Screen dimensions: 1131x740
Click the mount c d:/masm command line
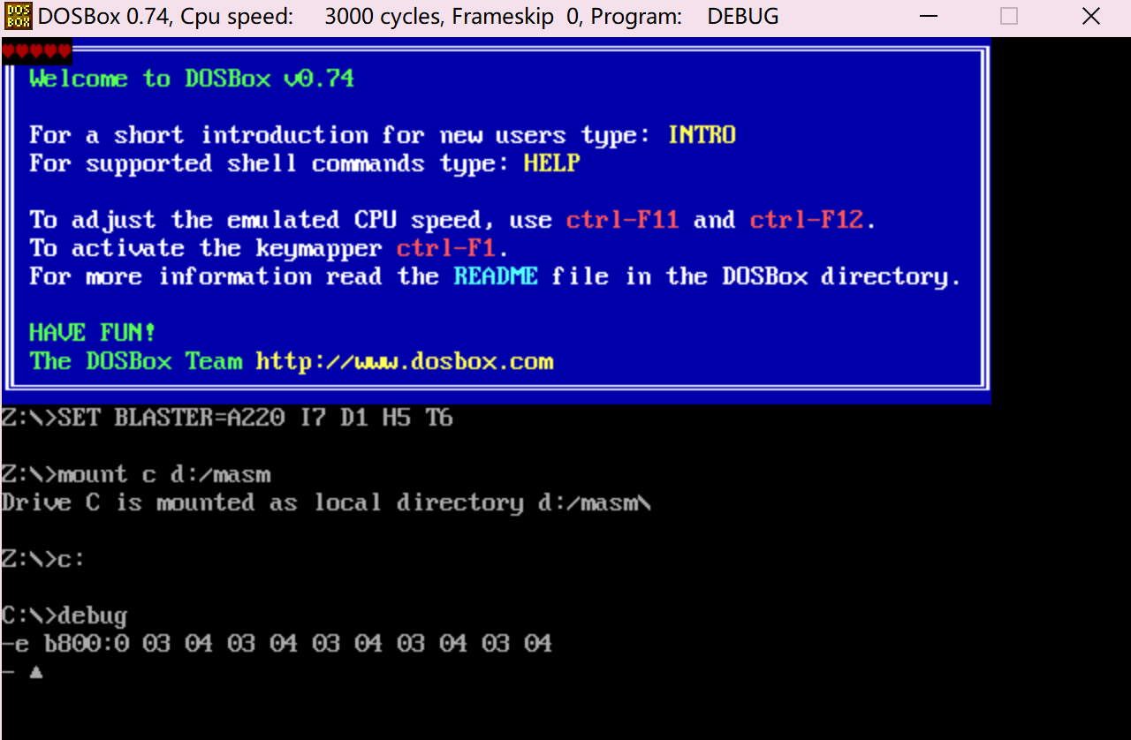coord(136,474)
